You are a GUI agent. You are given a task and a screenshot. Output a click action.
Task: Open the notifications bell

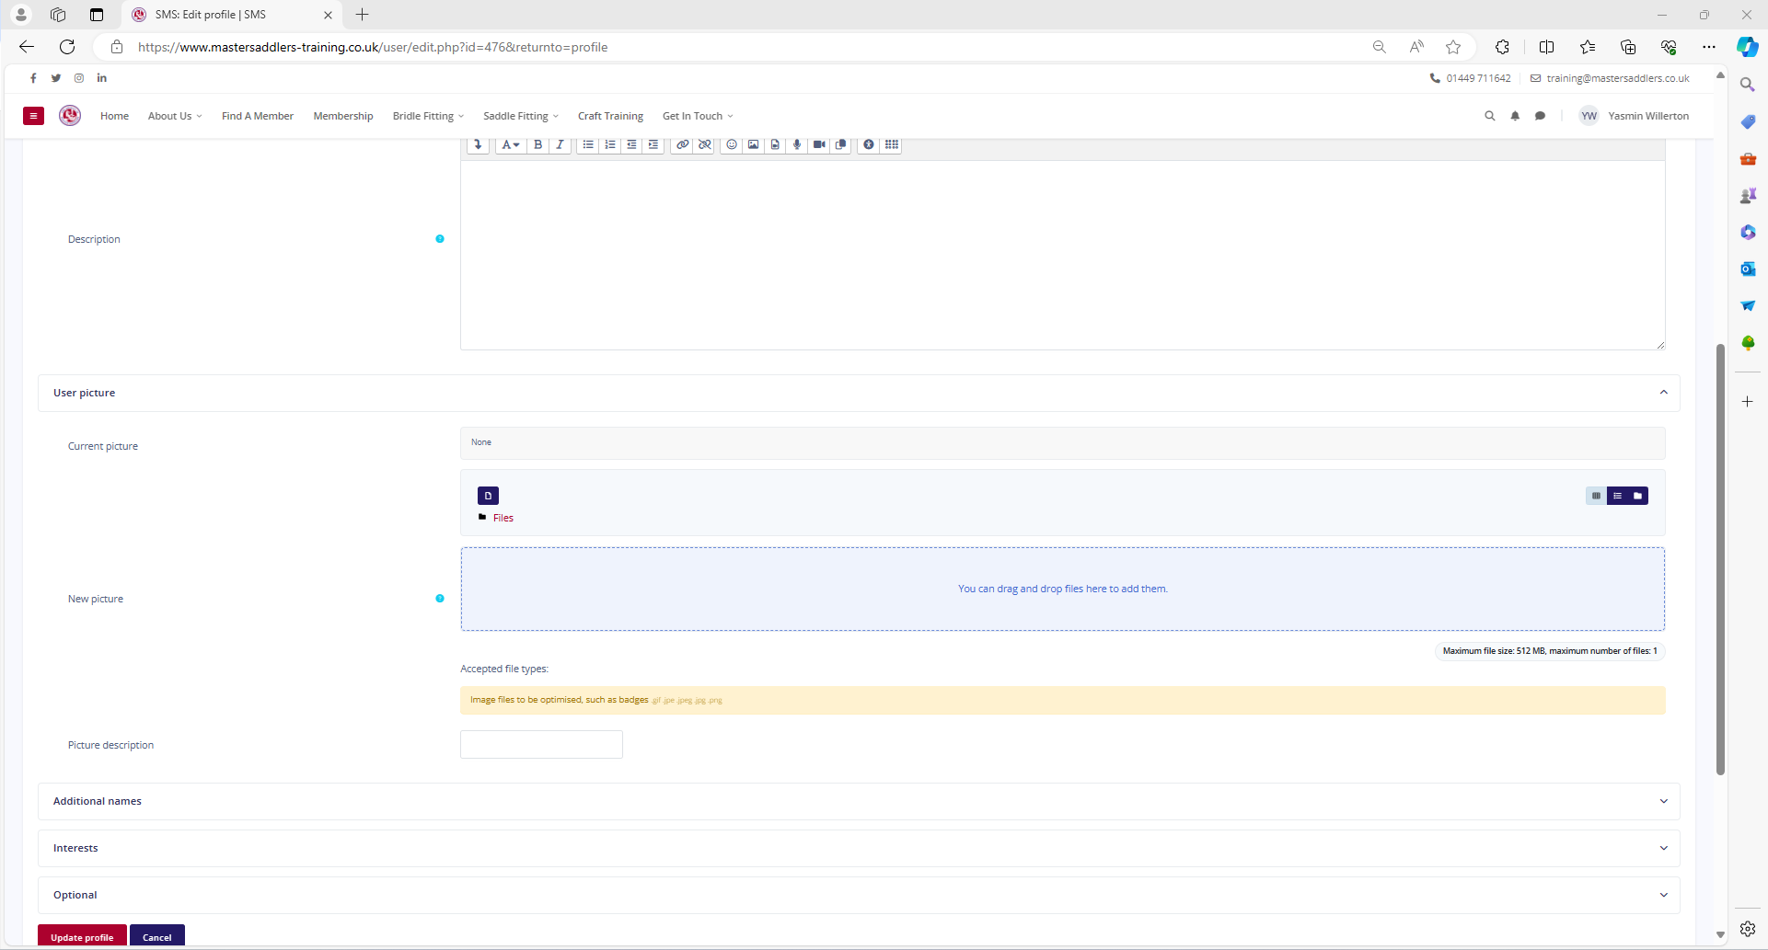[1515, 116]
